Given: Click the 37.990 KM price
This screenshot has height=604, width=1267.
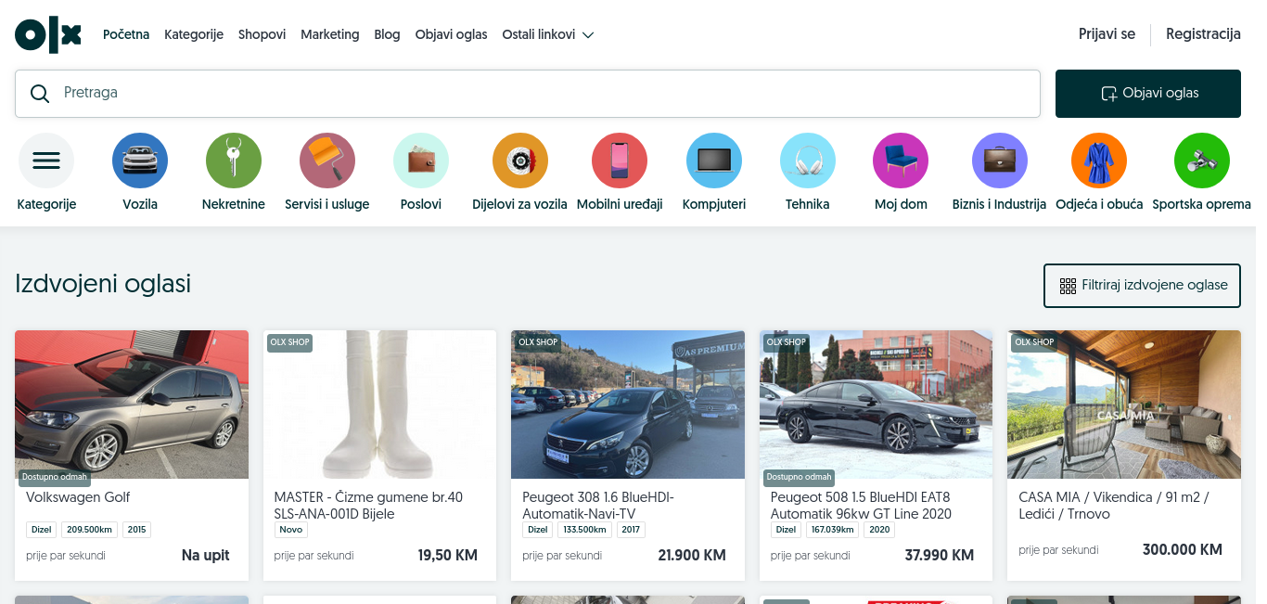Looking at the screenshot, I should pyautogui.click(x=940, y=556).
